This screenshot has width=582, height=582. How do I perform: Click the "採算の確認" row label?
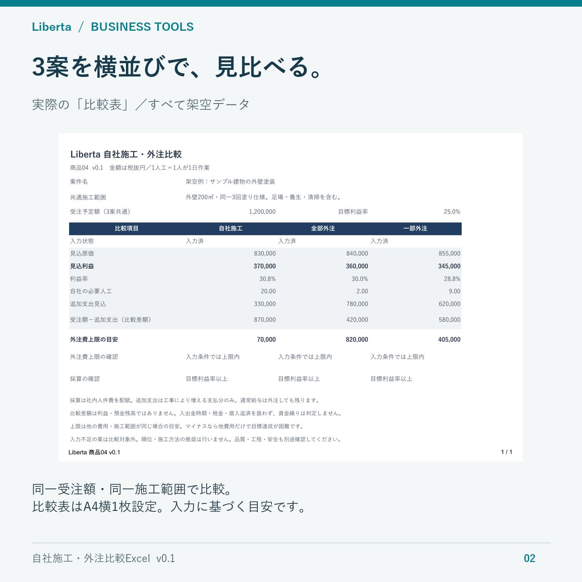(x=85, y=379)
